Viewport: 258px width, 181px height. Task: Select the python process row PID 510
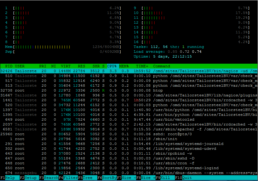pyautogui.click(x=129, y=76)
